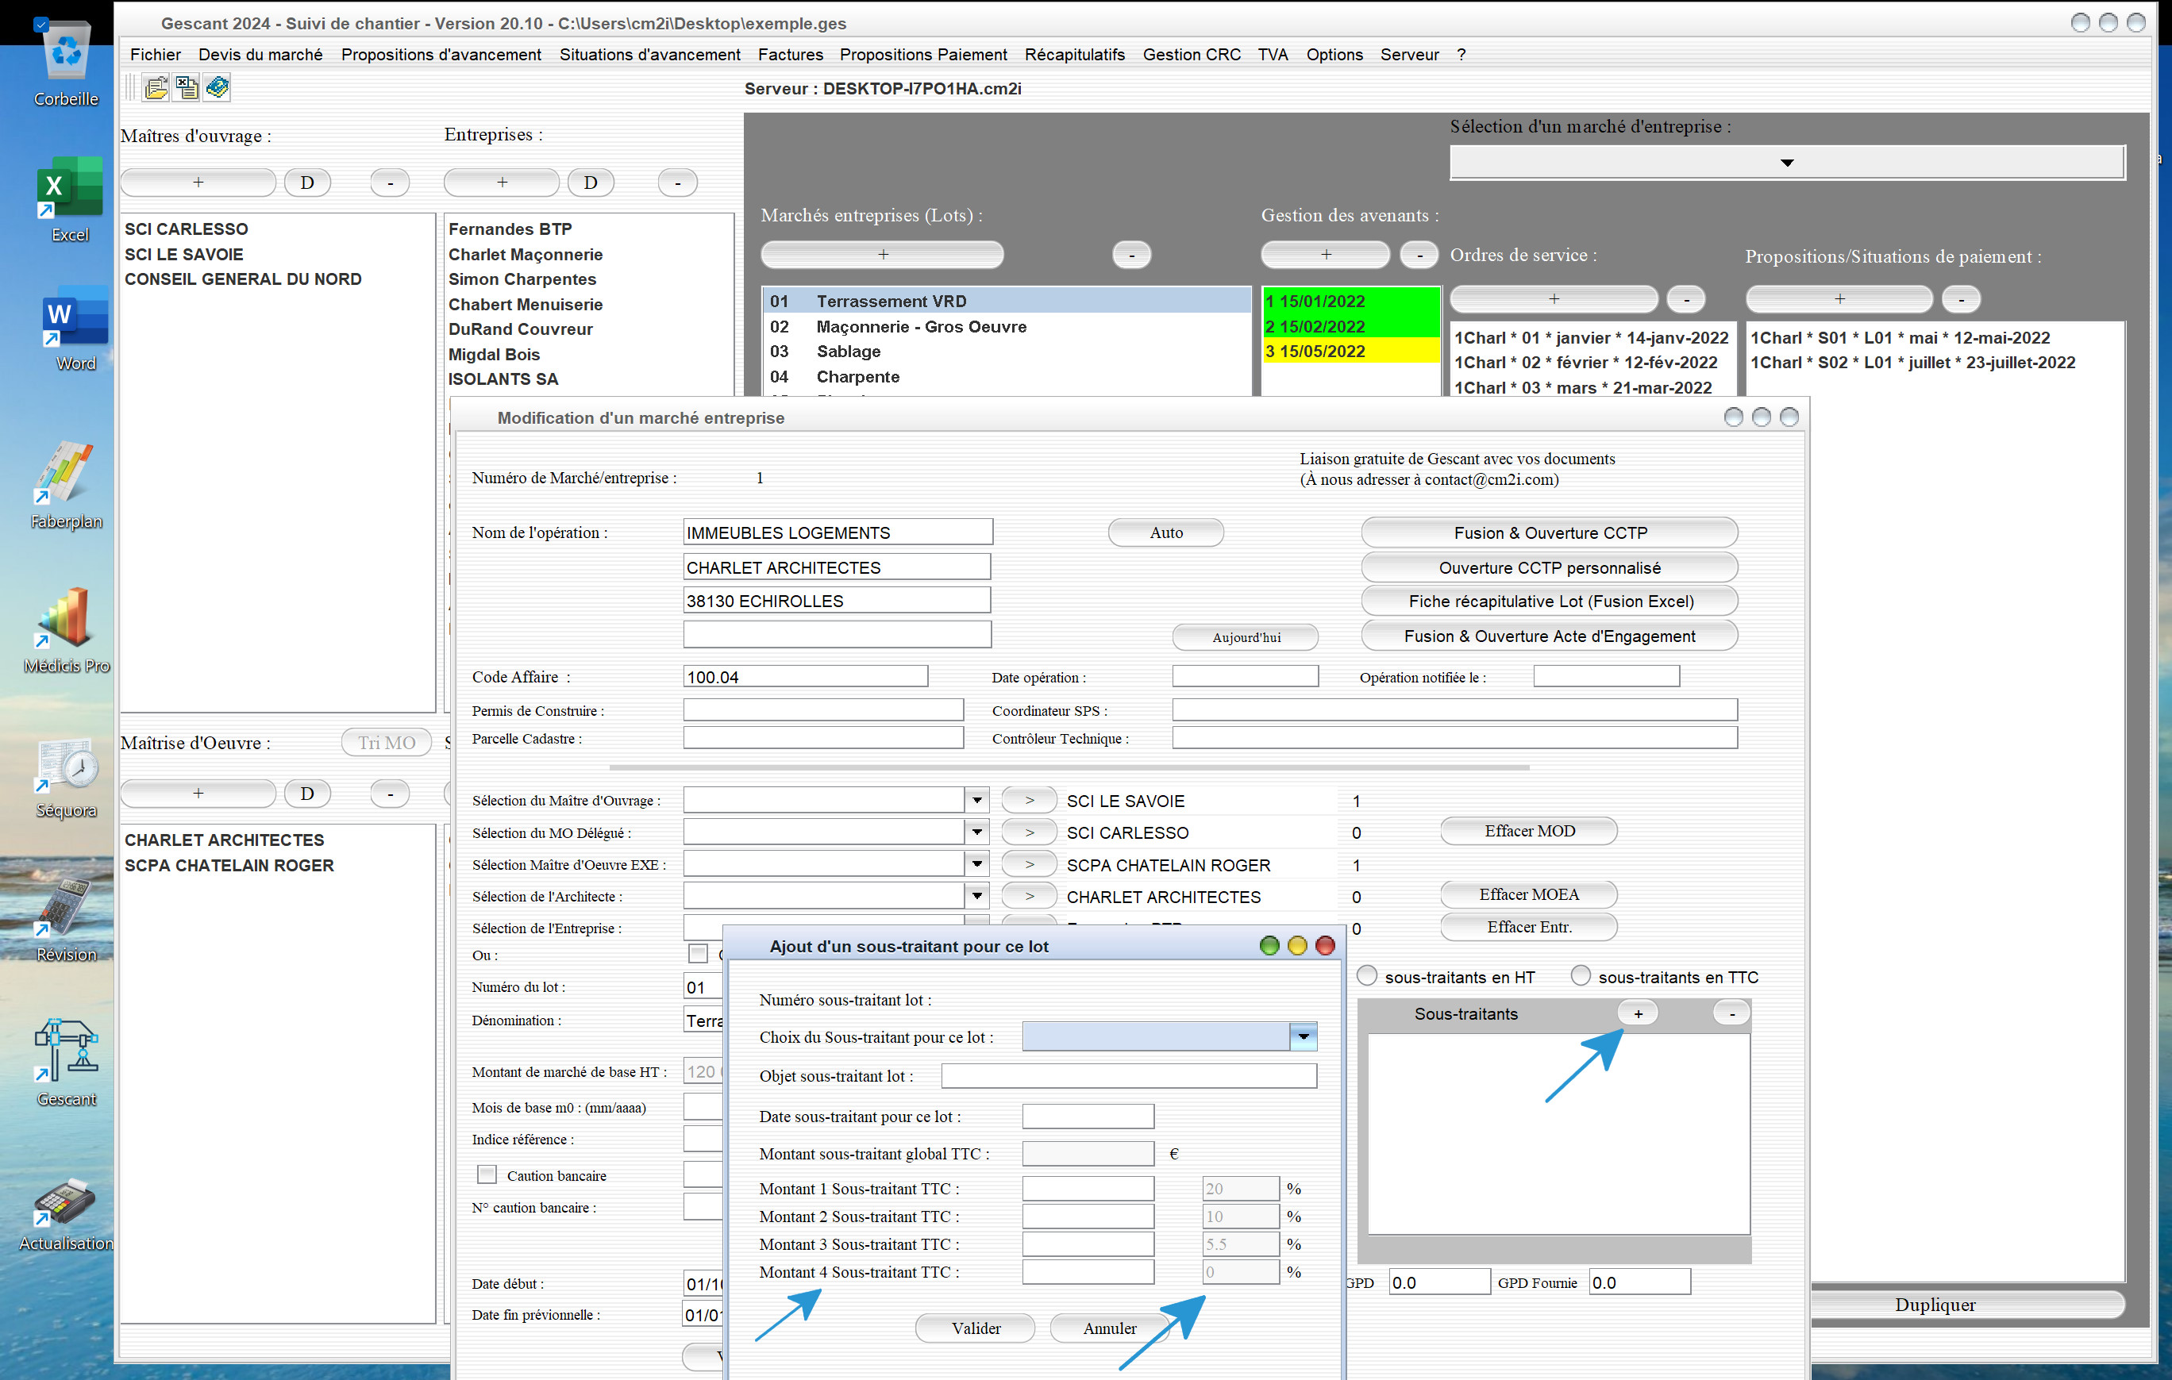Open the Gescant crane desktop shortcut
This screenshot has width=2172, height=1380.
coord(66,1063)
